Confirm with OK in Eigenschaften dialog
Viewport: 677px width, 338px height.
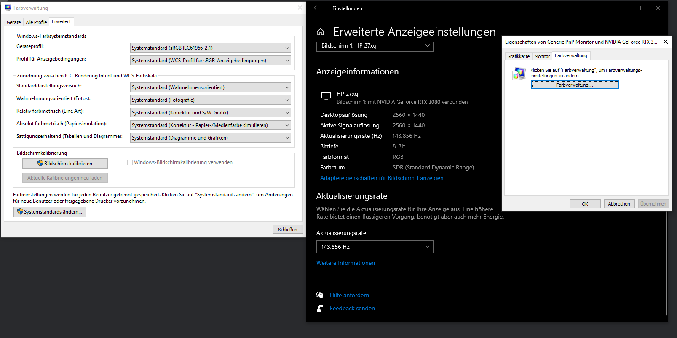coord(585,204)
